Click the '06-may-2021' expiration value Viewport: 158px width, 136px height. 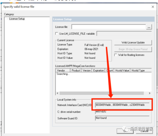[91, 49]
